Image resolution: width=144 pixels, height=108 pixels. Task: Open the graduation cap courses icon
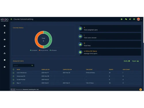coord(5,46)
